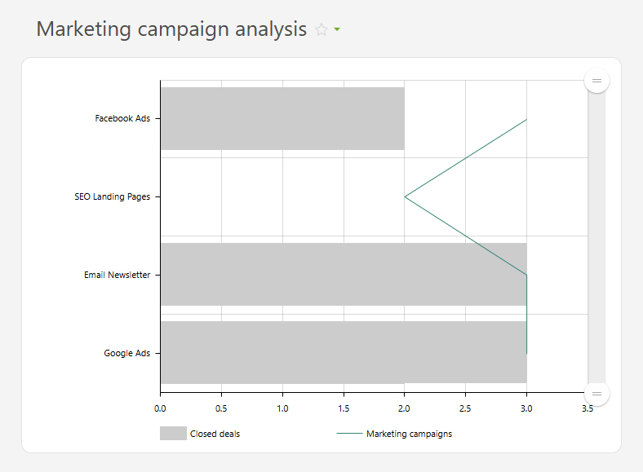The width and height of the screenshot is (643, 472).
Task: Select the Facebook Ads gray bar
Action: tap(282, 118)
